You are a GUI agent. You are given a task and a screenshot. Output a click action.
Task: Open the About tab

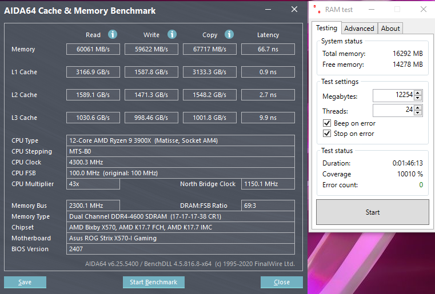click(x=390, y=29)
